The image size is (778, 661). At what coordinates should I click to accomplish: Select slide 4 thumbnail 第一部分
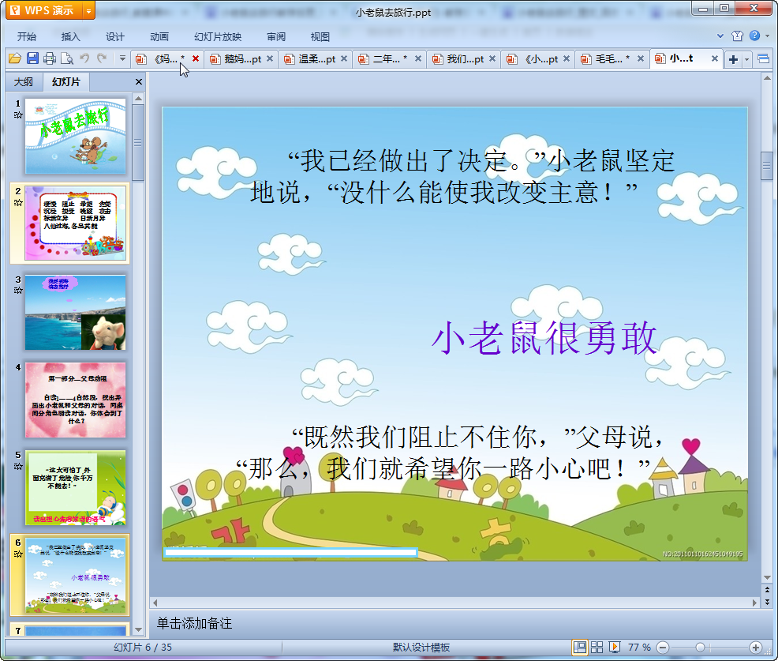pos(76,400)
